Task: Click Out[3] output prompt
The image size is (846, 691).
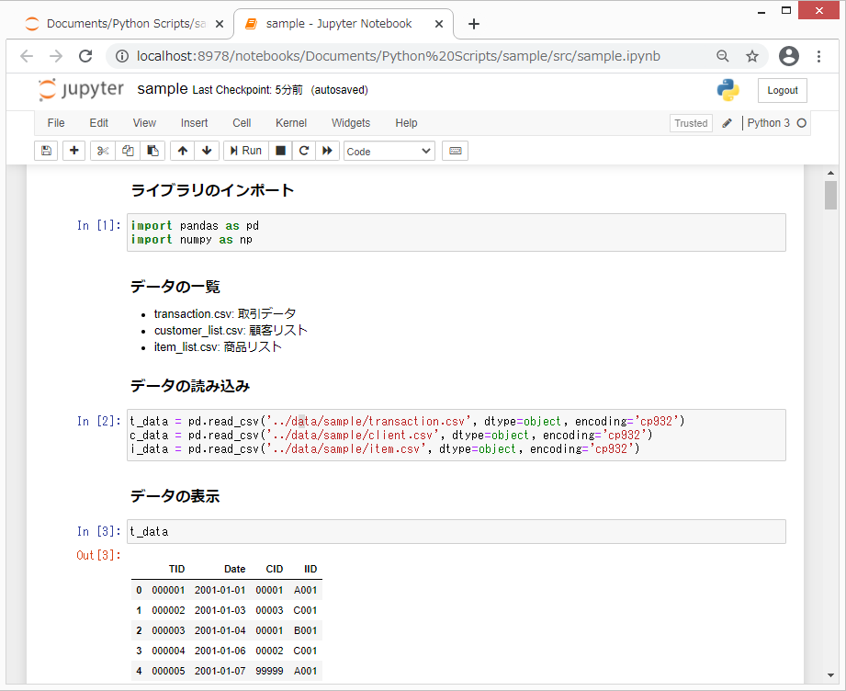Action: tap(98, 556)
